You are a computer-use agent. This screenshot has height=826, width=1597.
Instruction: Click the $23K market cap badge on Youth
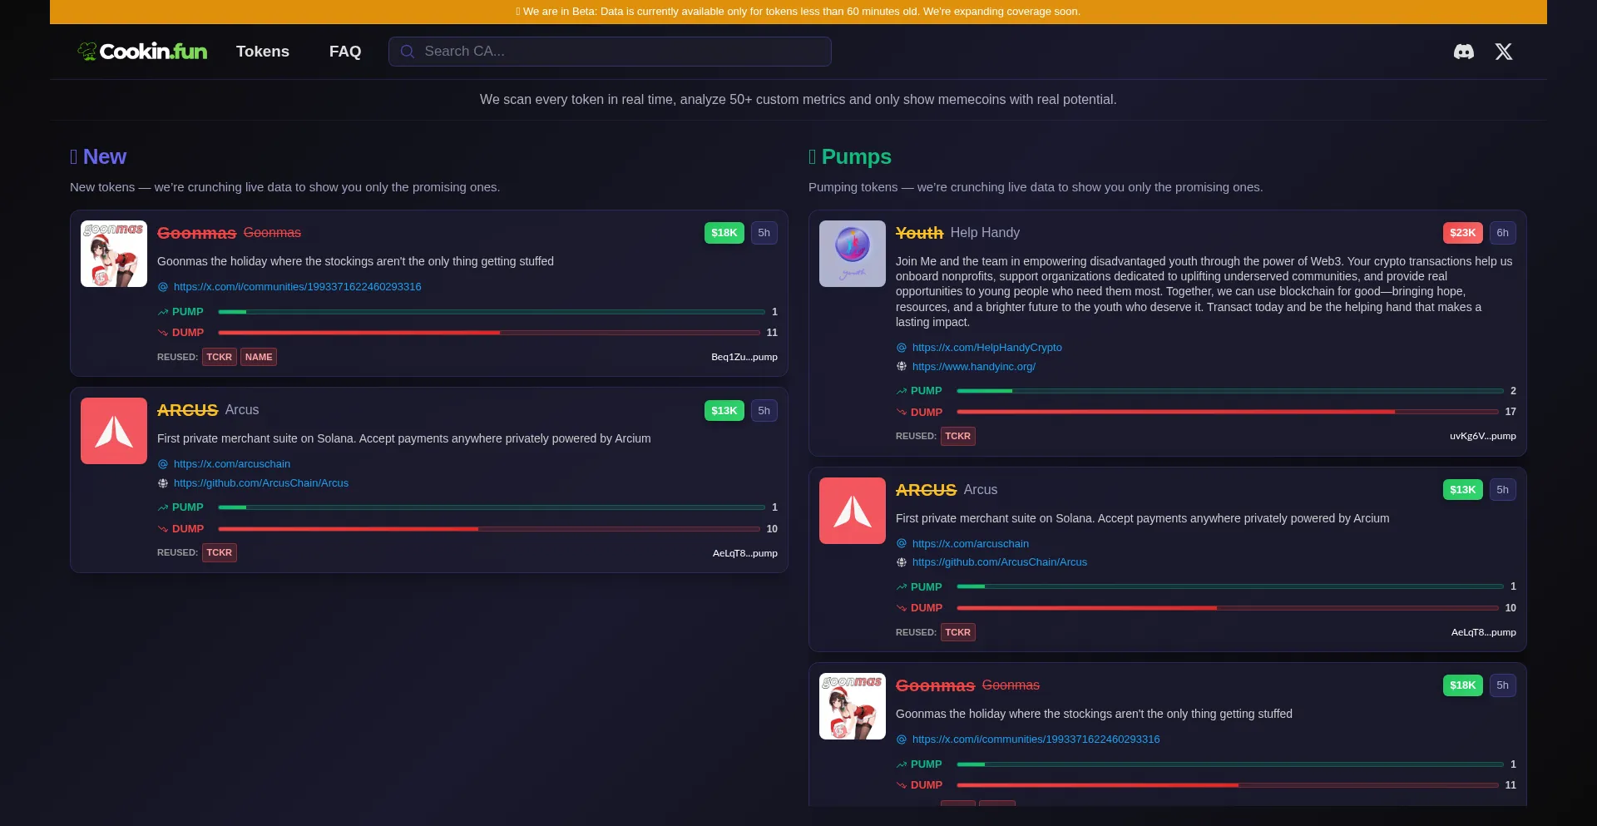click(1461, 233)
